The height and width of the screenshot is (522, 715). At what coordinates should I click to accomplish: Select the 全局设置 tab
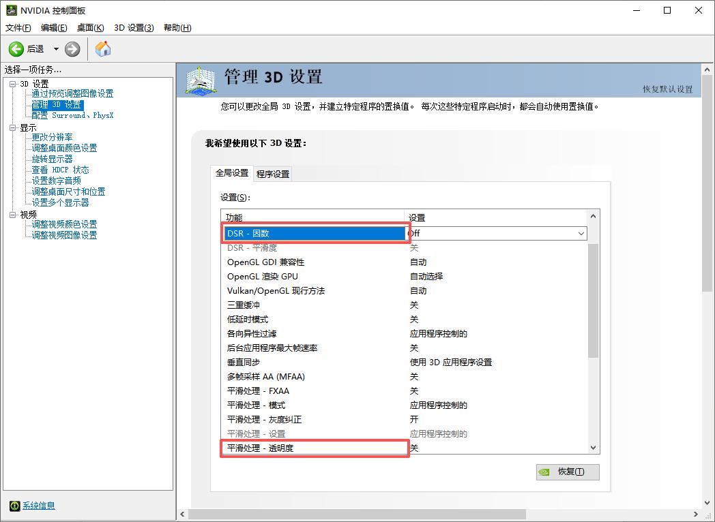point(232,173)
